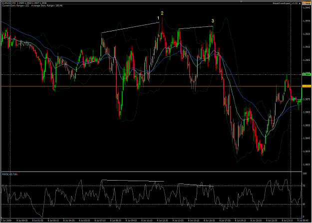
Task: Click the RSI(6) indicator label
Action: pyautogui.click(x=10, y=174)
